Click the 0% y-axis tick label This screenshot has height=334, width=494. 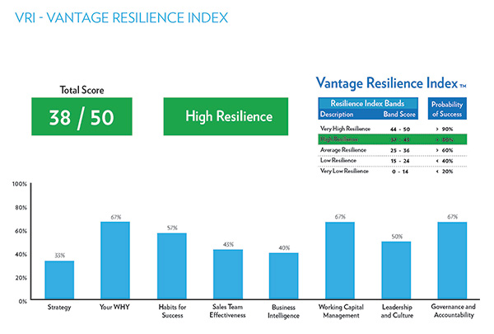point(23,302)
